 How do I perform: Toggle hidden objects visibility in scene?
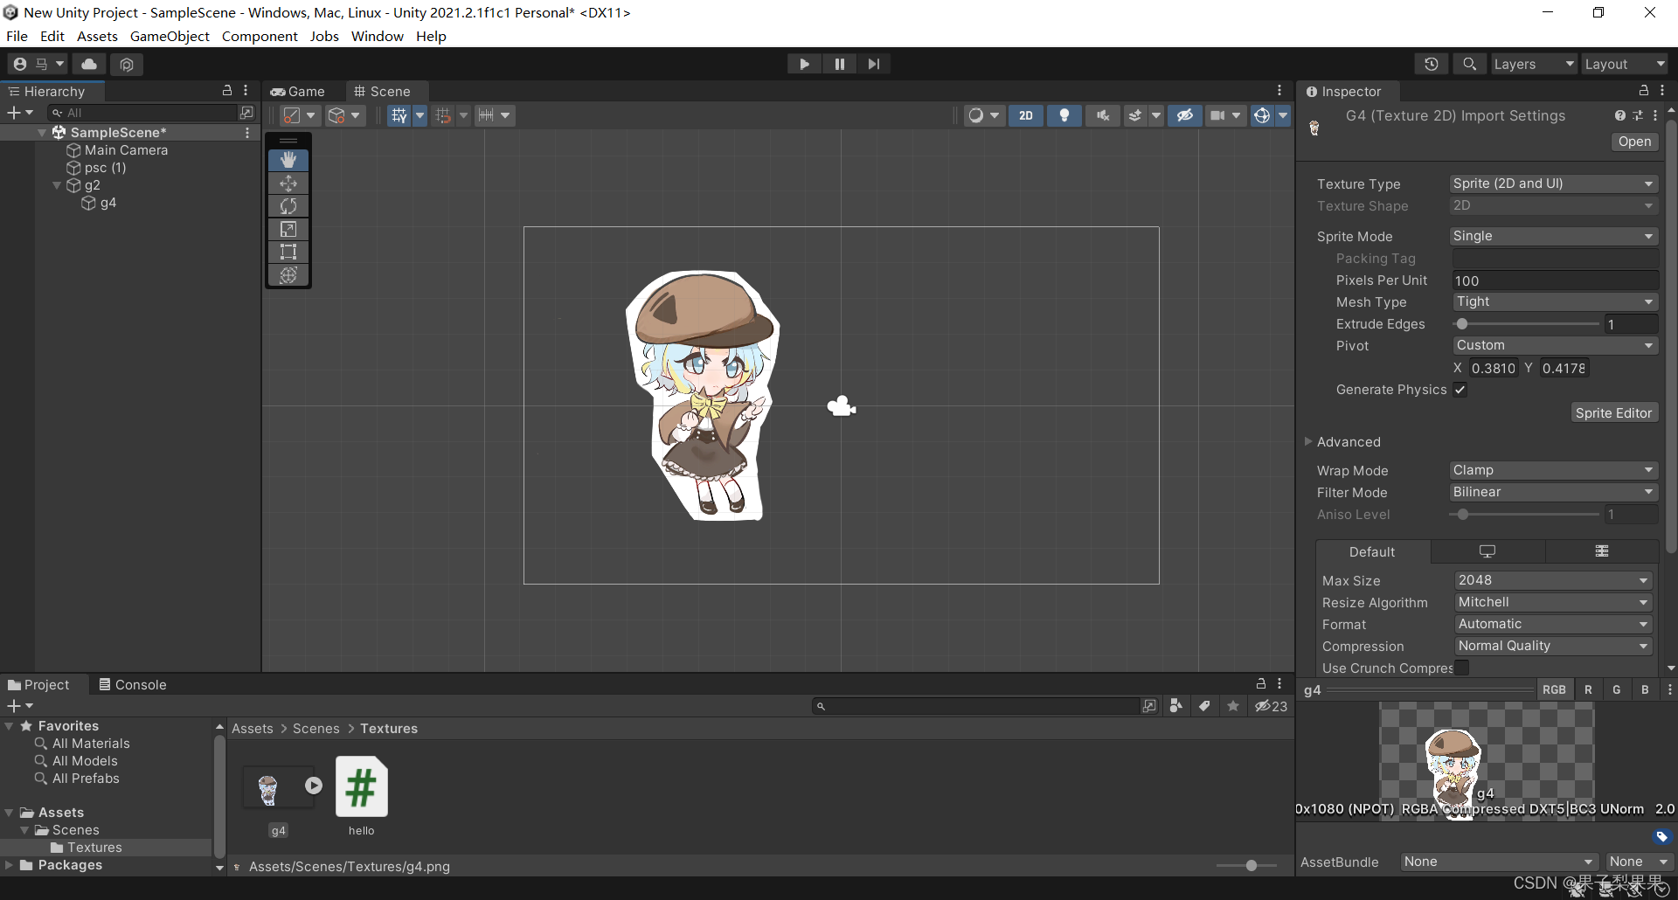pyautogui.click(x=1185, y=115)
